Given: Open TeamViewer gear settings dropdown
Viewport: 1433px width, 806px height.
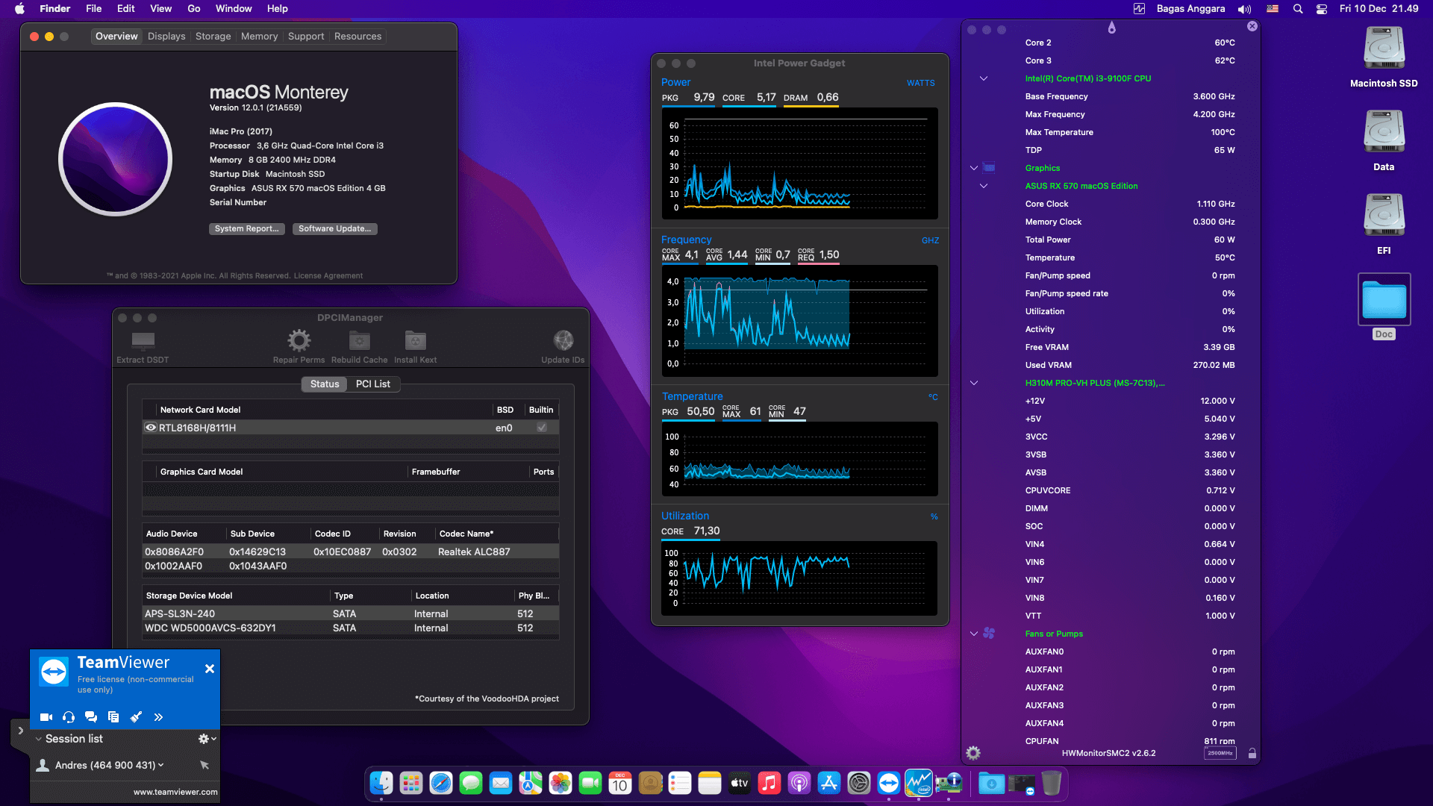Looking at the screenshot, I should [x=207, y=739].
